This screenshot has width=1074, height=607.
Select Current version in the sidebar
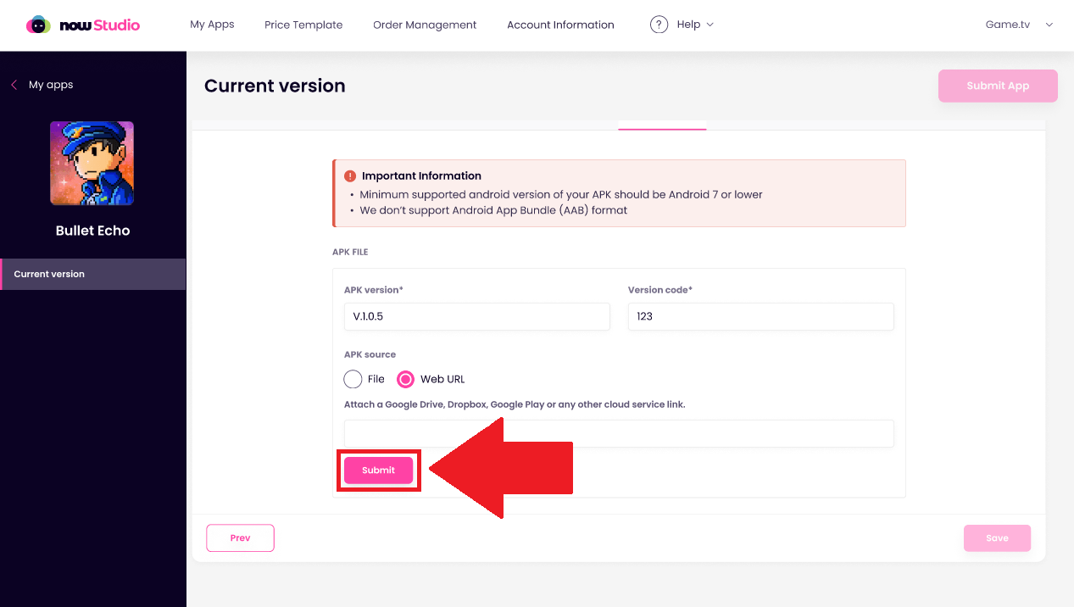tap(93, 274)
